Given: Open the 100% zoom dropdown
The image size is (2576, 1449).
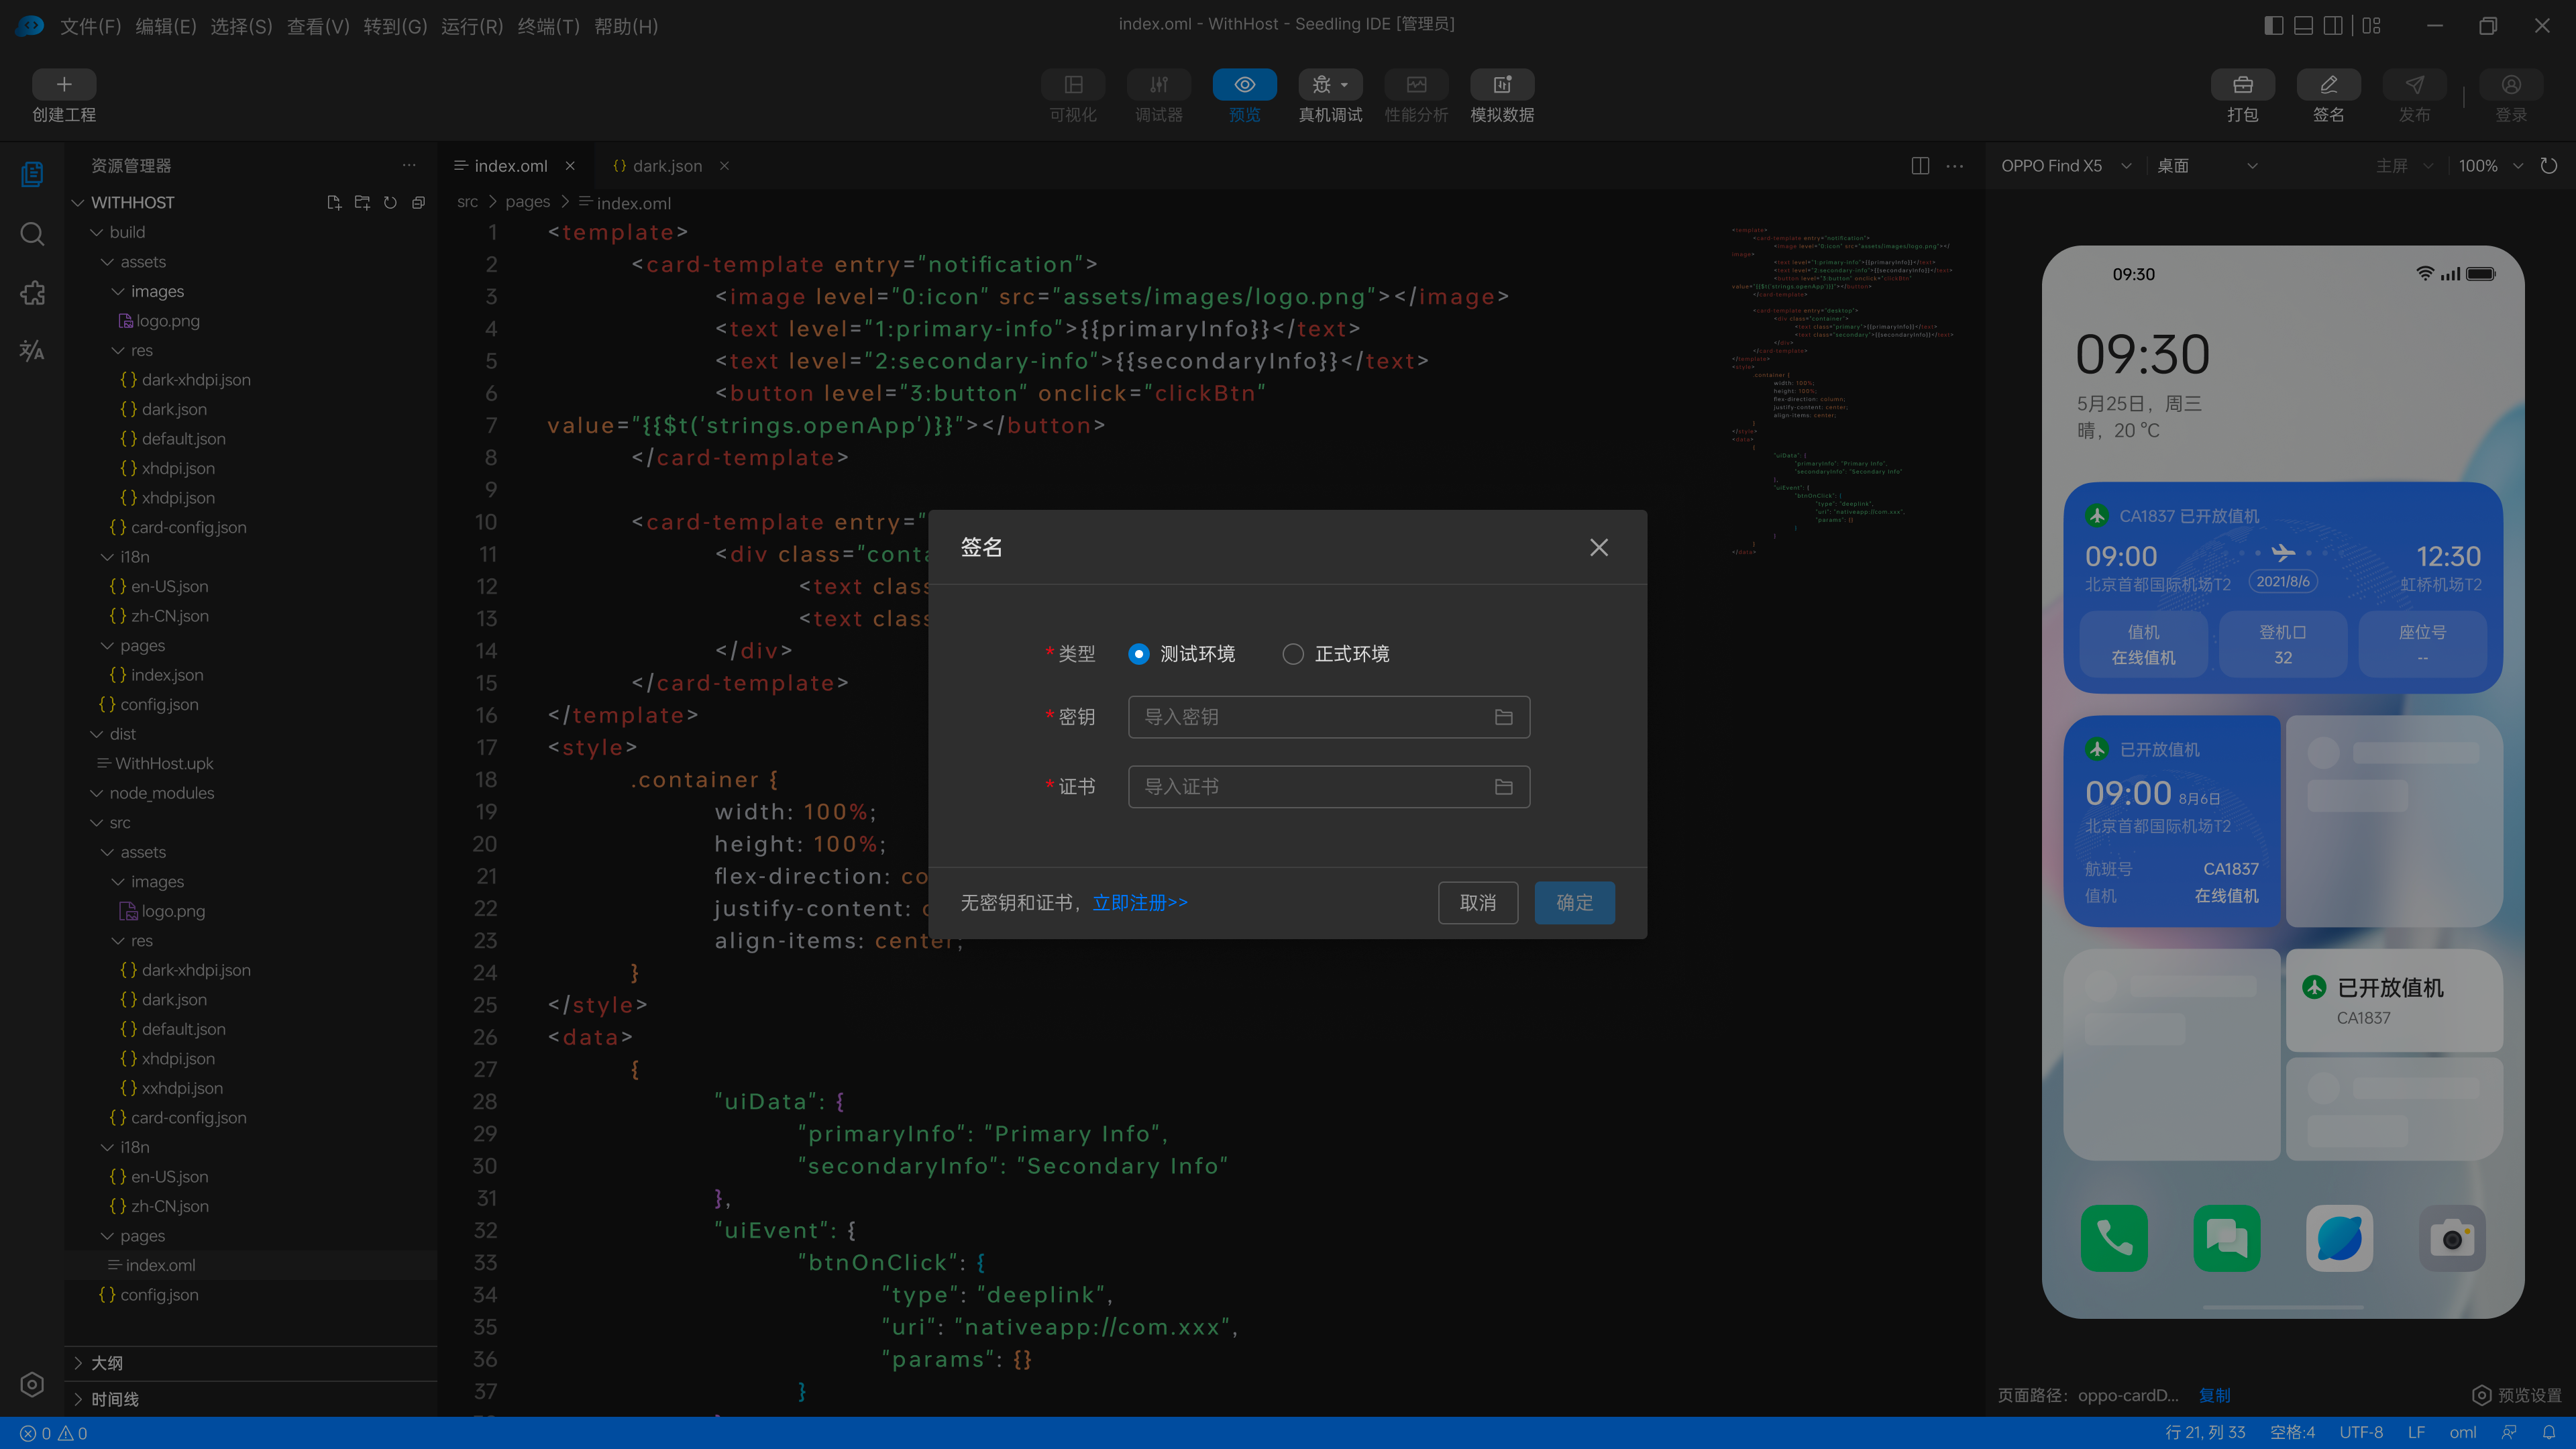Looking at the screenshot, I should pos(2490,166).
